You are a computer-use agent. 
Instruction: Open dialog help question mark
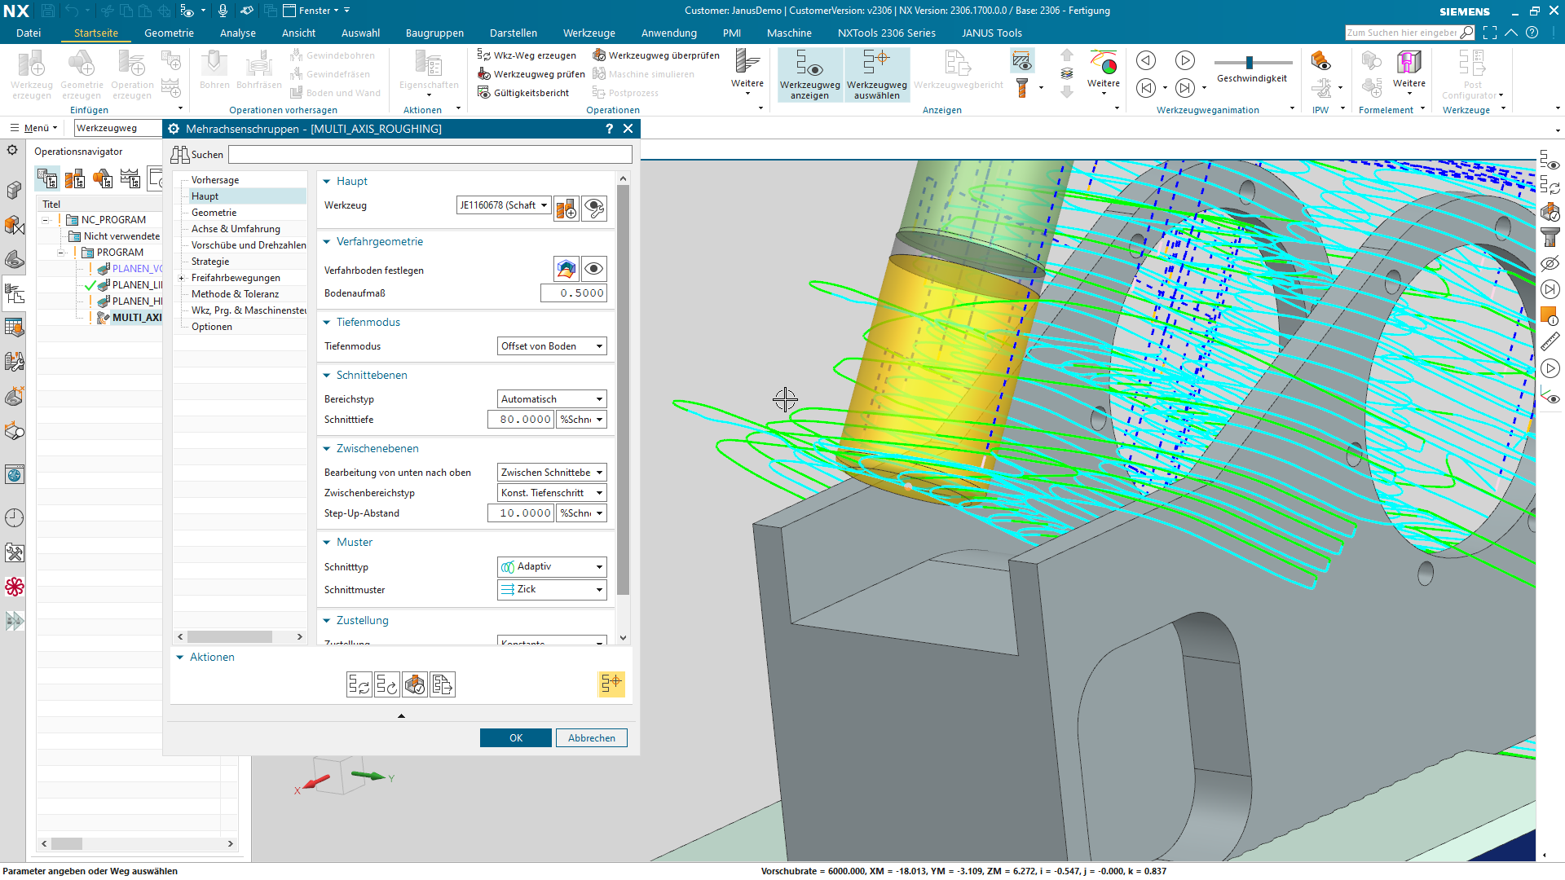tap(609, 129)
